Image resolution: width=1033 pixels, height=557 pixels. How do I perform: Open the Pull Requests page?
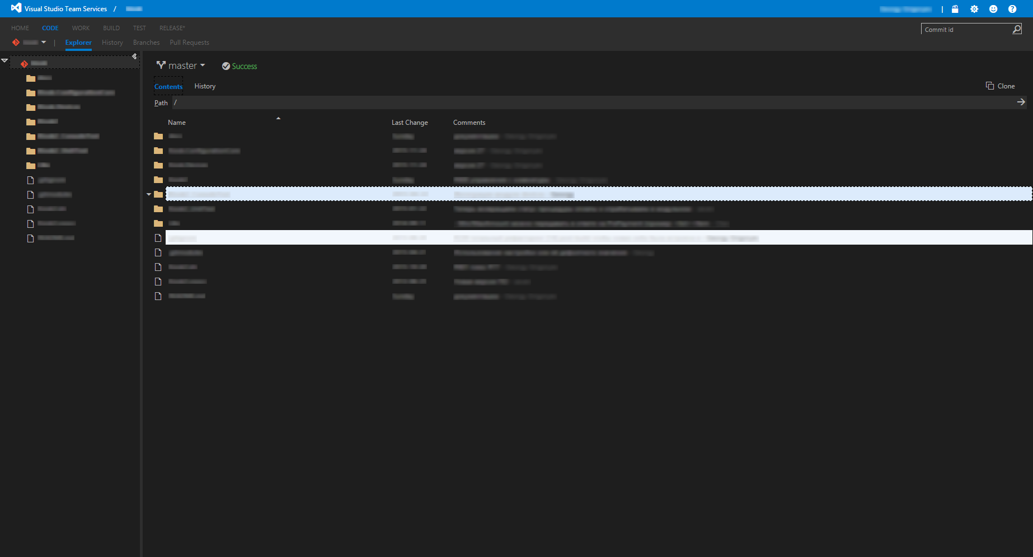(189, 43)
